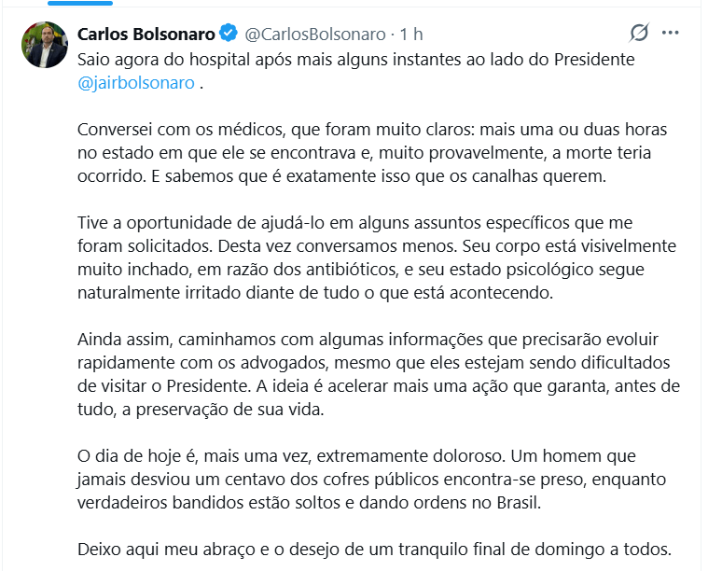Click the display name Carlos Bolsonaro

[146, 35]
